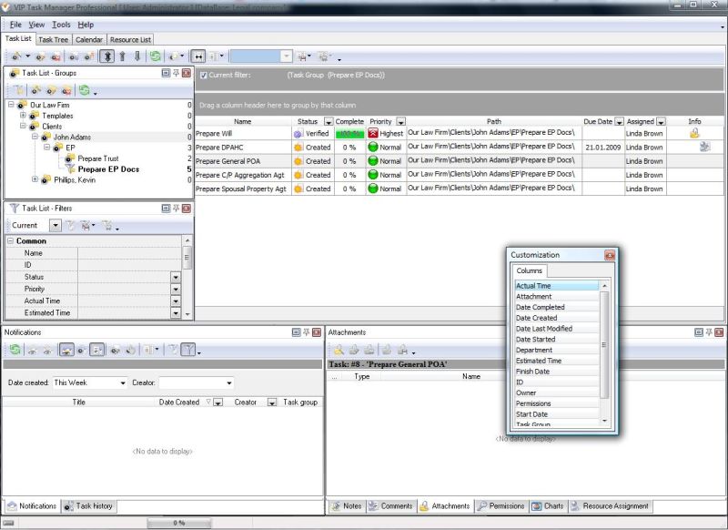
Task: Collapse the Common filter section
Action: click(x=11, y=241)
